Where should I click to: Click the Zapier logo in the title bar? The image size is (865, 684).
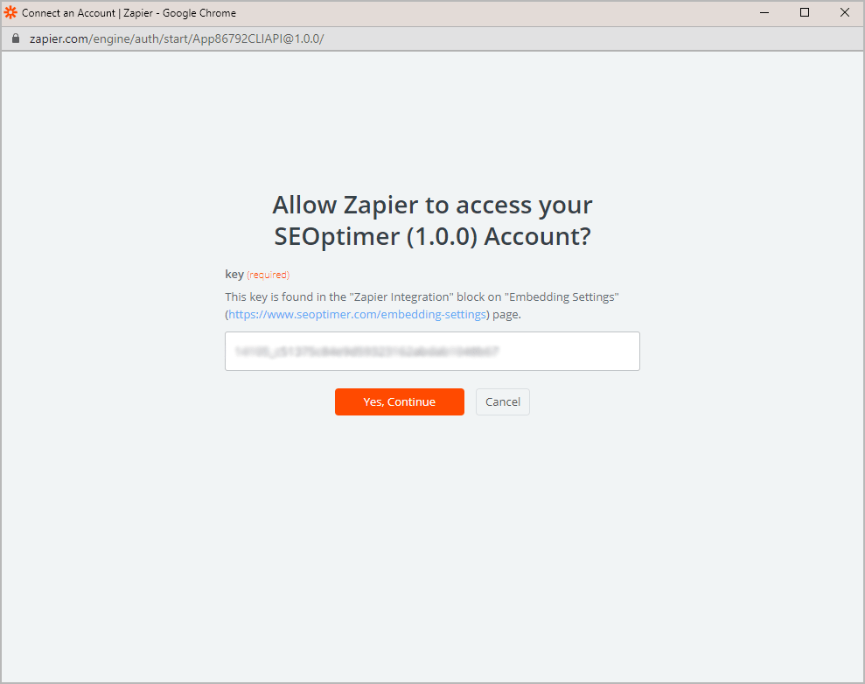(x=10, y=13)
